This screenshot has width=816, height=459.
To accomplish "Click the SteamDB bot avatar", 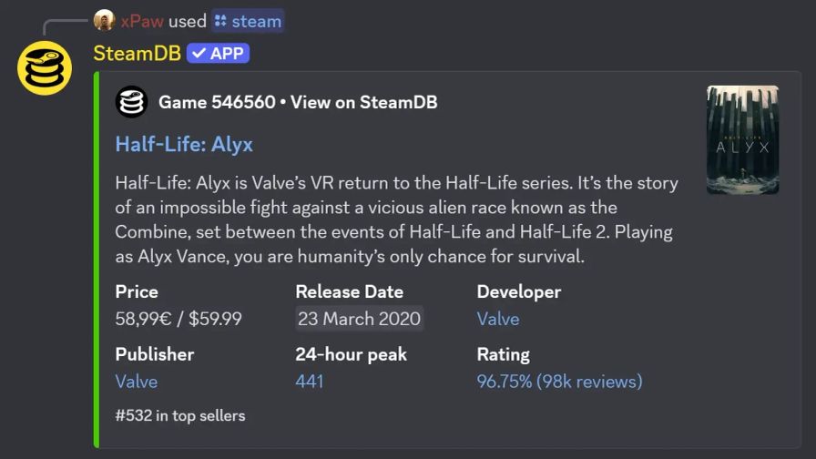I will click(x=45, y=68).
